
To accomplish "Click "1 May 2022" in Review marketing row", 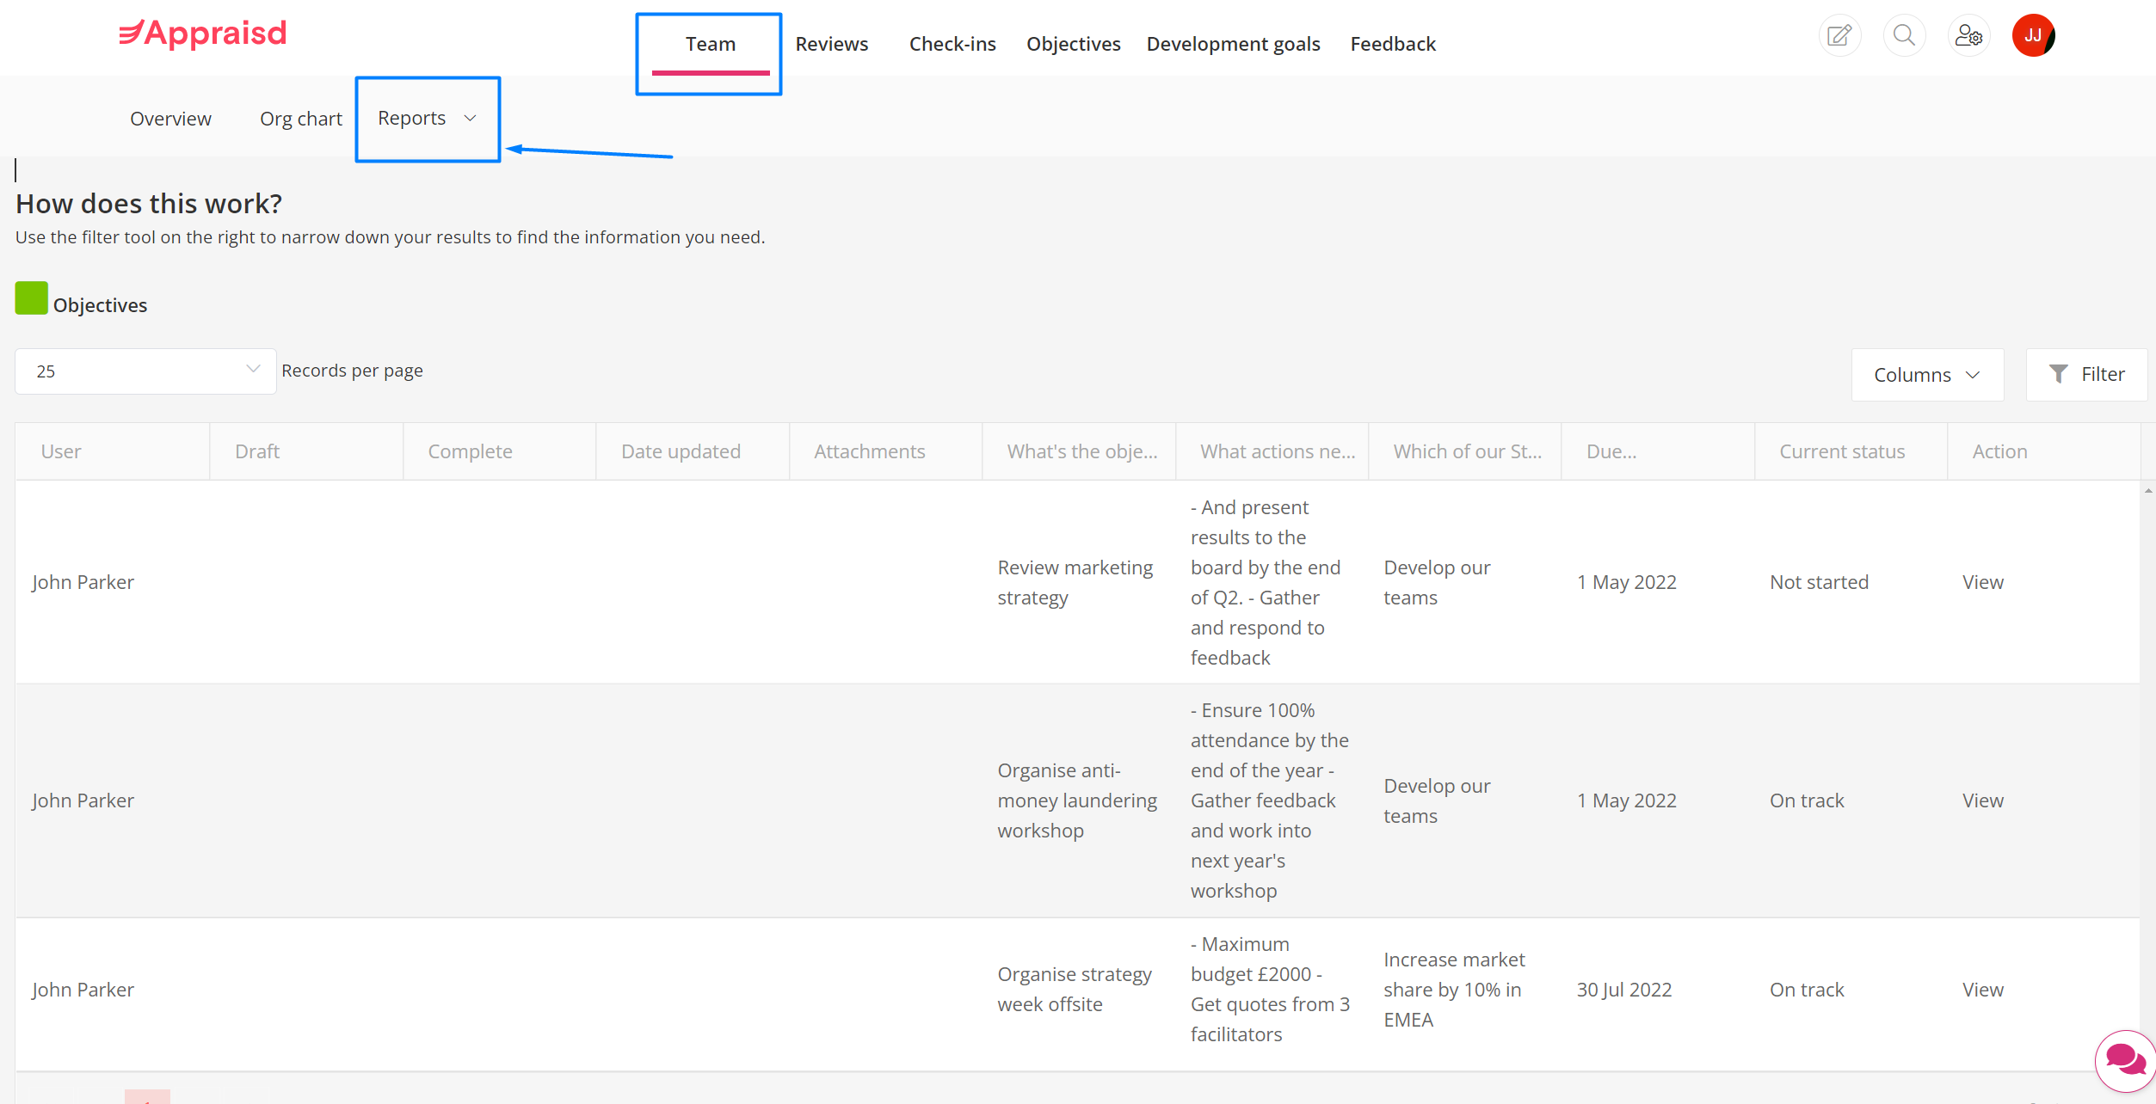I will coord(1626,582).
